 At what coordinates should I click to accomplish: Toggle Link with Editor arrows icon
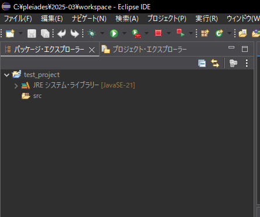pos(215,64)
